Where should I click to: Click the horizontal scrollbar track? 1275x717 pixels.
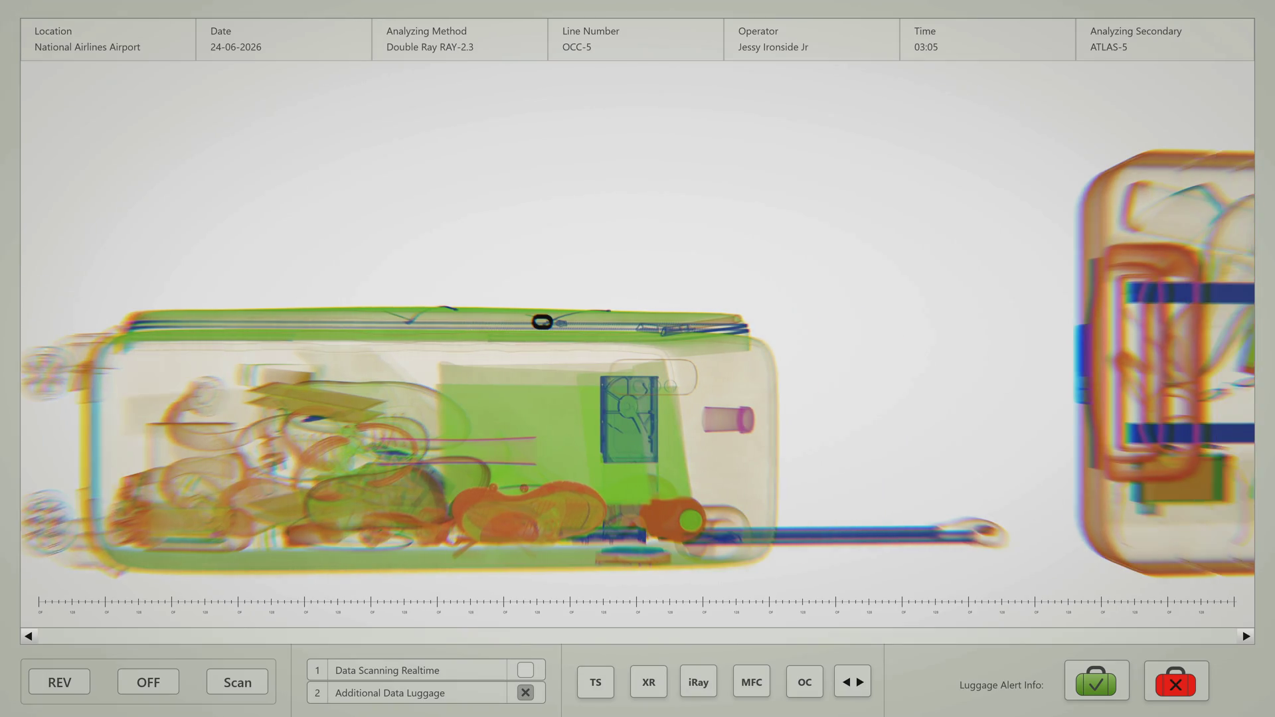tap(637, 636)
